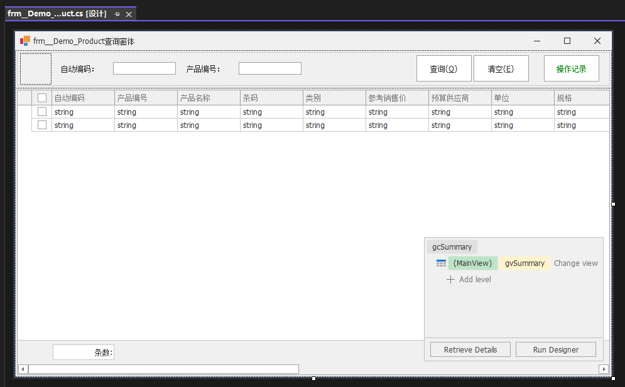Viewport: 625px width, 387px height.
Task: Click second row string cell under 预算供应商
Action: pyautogui.click(x=460, y=125)
